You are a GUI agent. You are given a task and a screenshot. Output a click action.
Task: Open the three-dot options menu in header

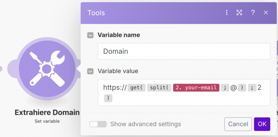click(x=227, y=12)
